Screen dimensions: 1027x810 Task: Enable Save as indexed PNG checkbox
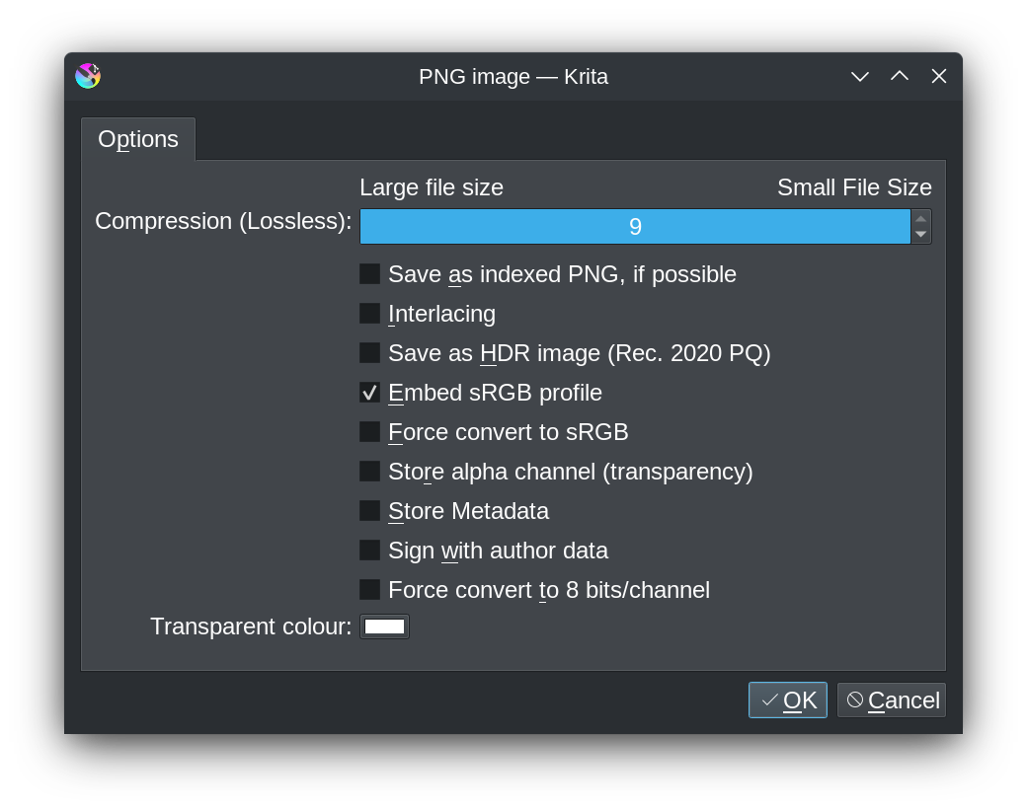pos(370,274)
